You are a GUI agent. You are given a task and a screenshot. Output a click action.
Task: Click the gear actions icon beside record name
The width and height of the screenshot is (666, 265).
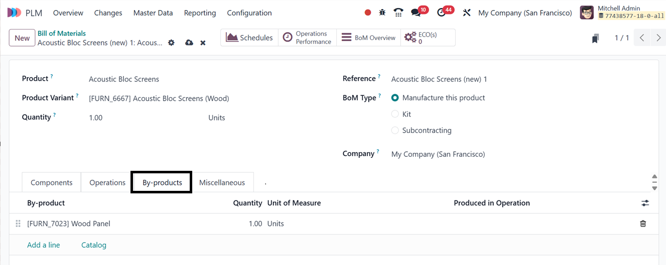coord(171,43)
